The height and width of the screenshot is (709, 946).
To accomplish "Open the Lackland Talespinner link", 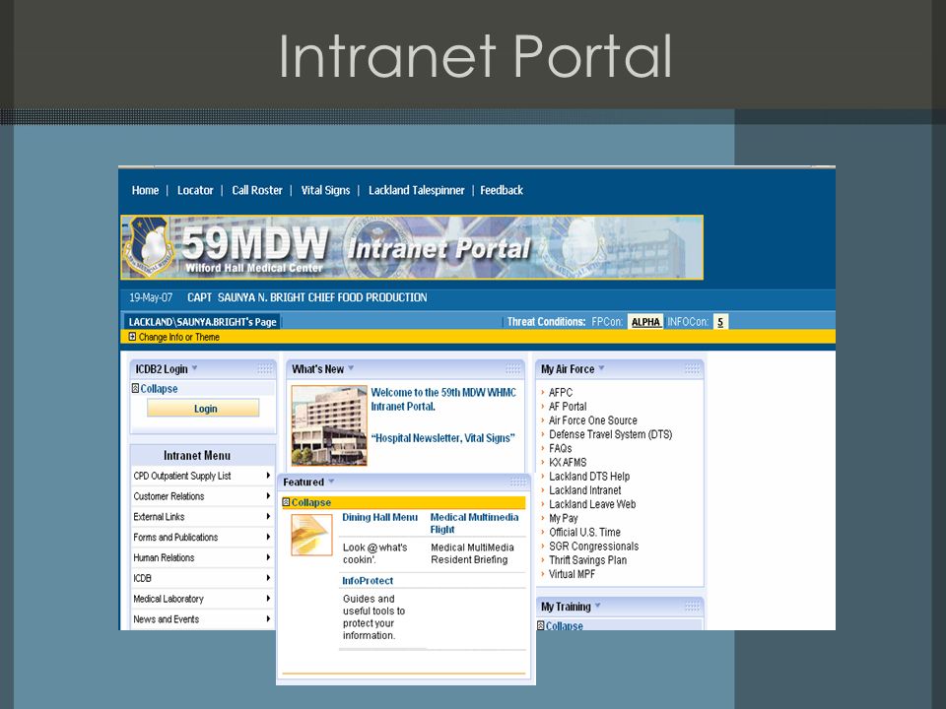I will 416,190.
